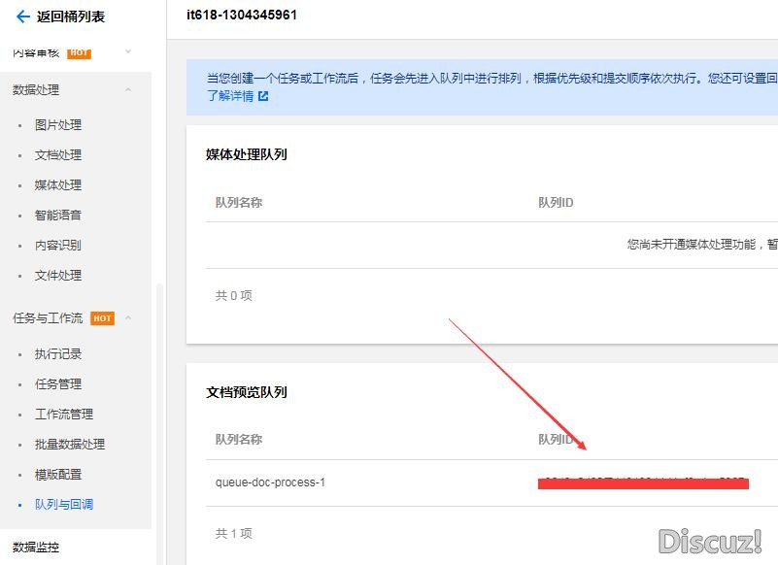Open 文档处理 in sidebar
This screenshot has width=778, height=565.
pos(58,155)
